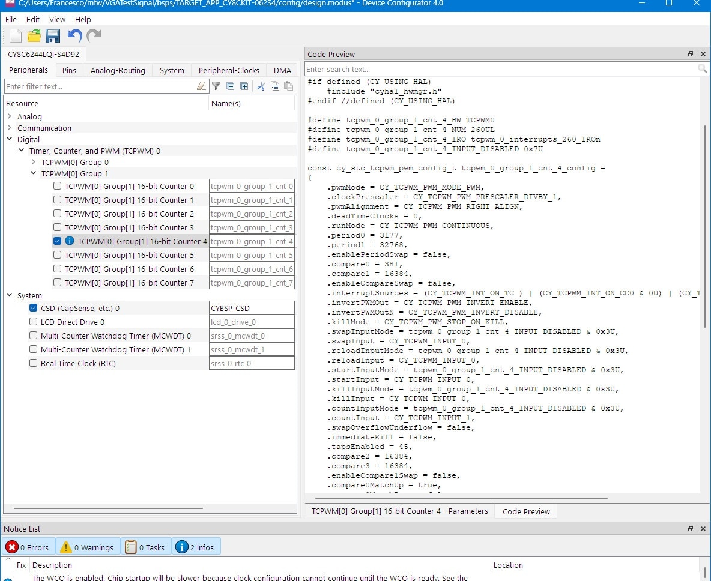
Task: Close the Notice List panel
Action: tap(703, 528)
